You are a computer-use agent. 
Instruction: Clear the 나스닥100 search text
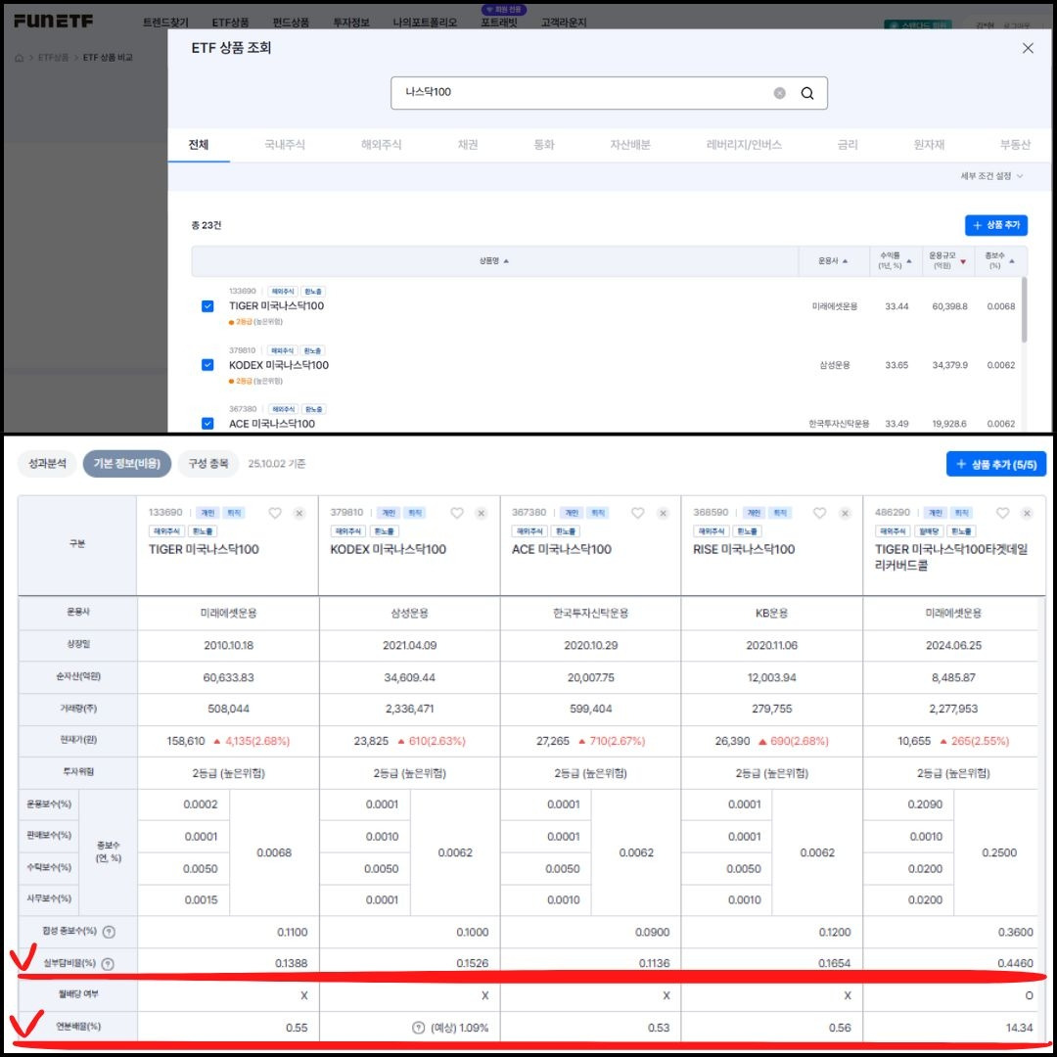[x=779, y=93]
